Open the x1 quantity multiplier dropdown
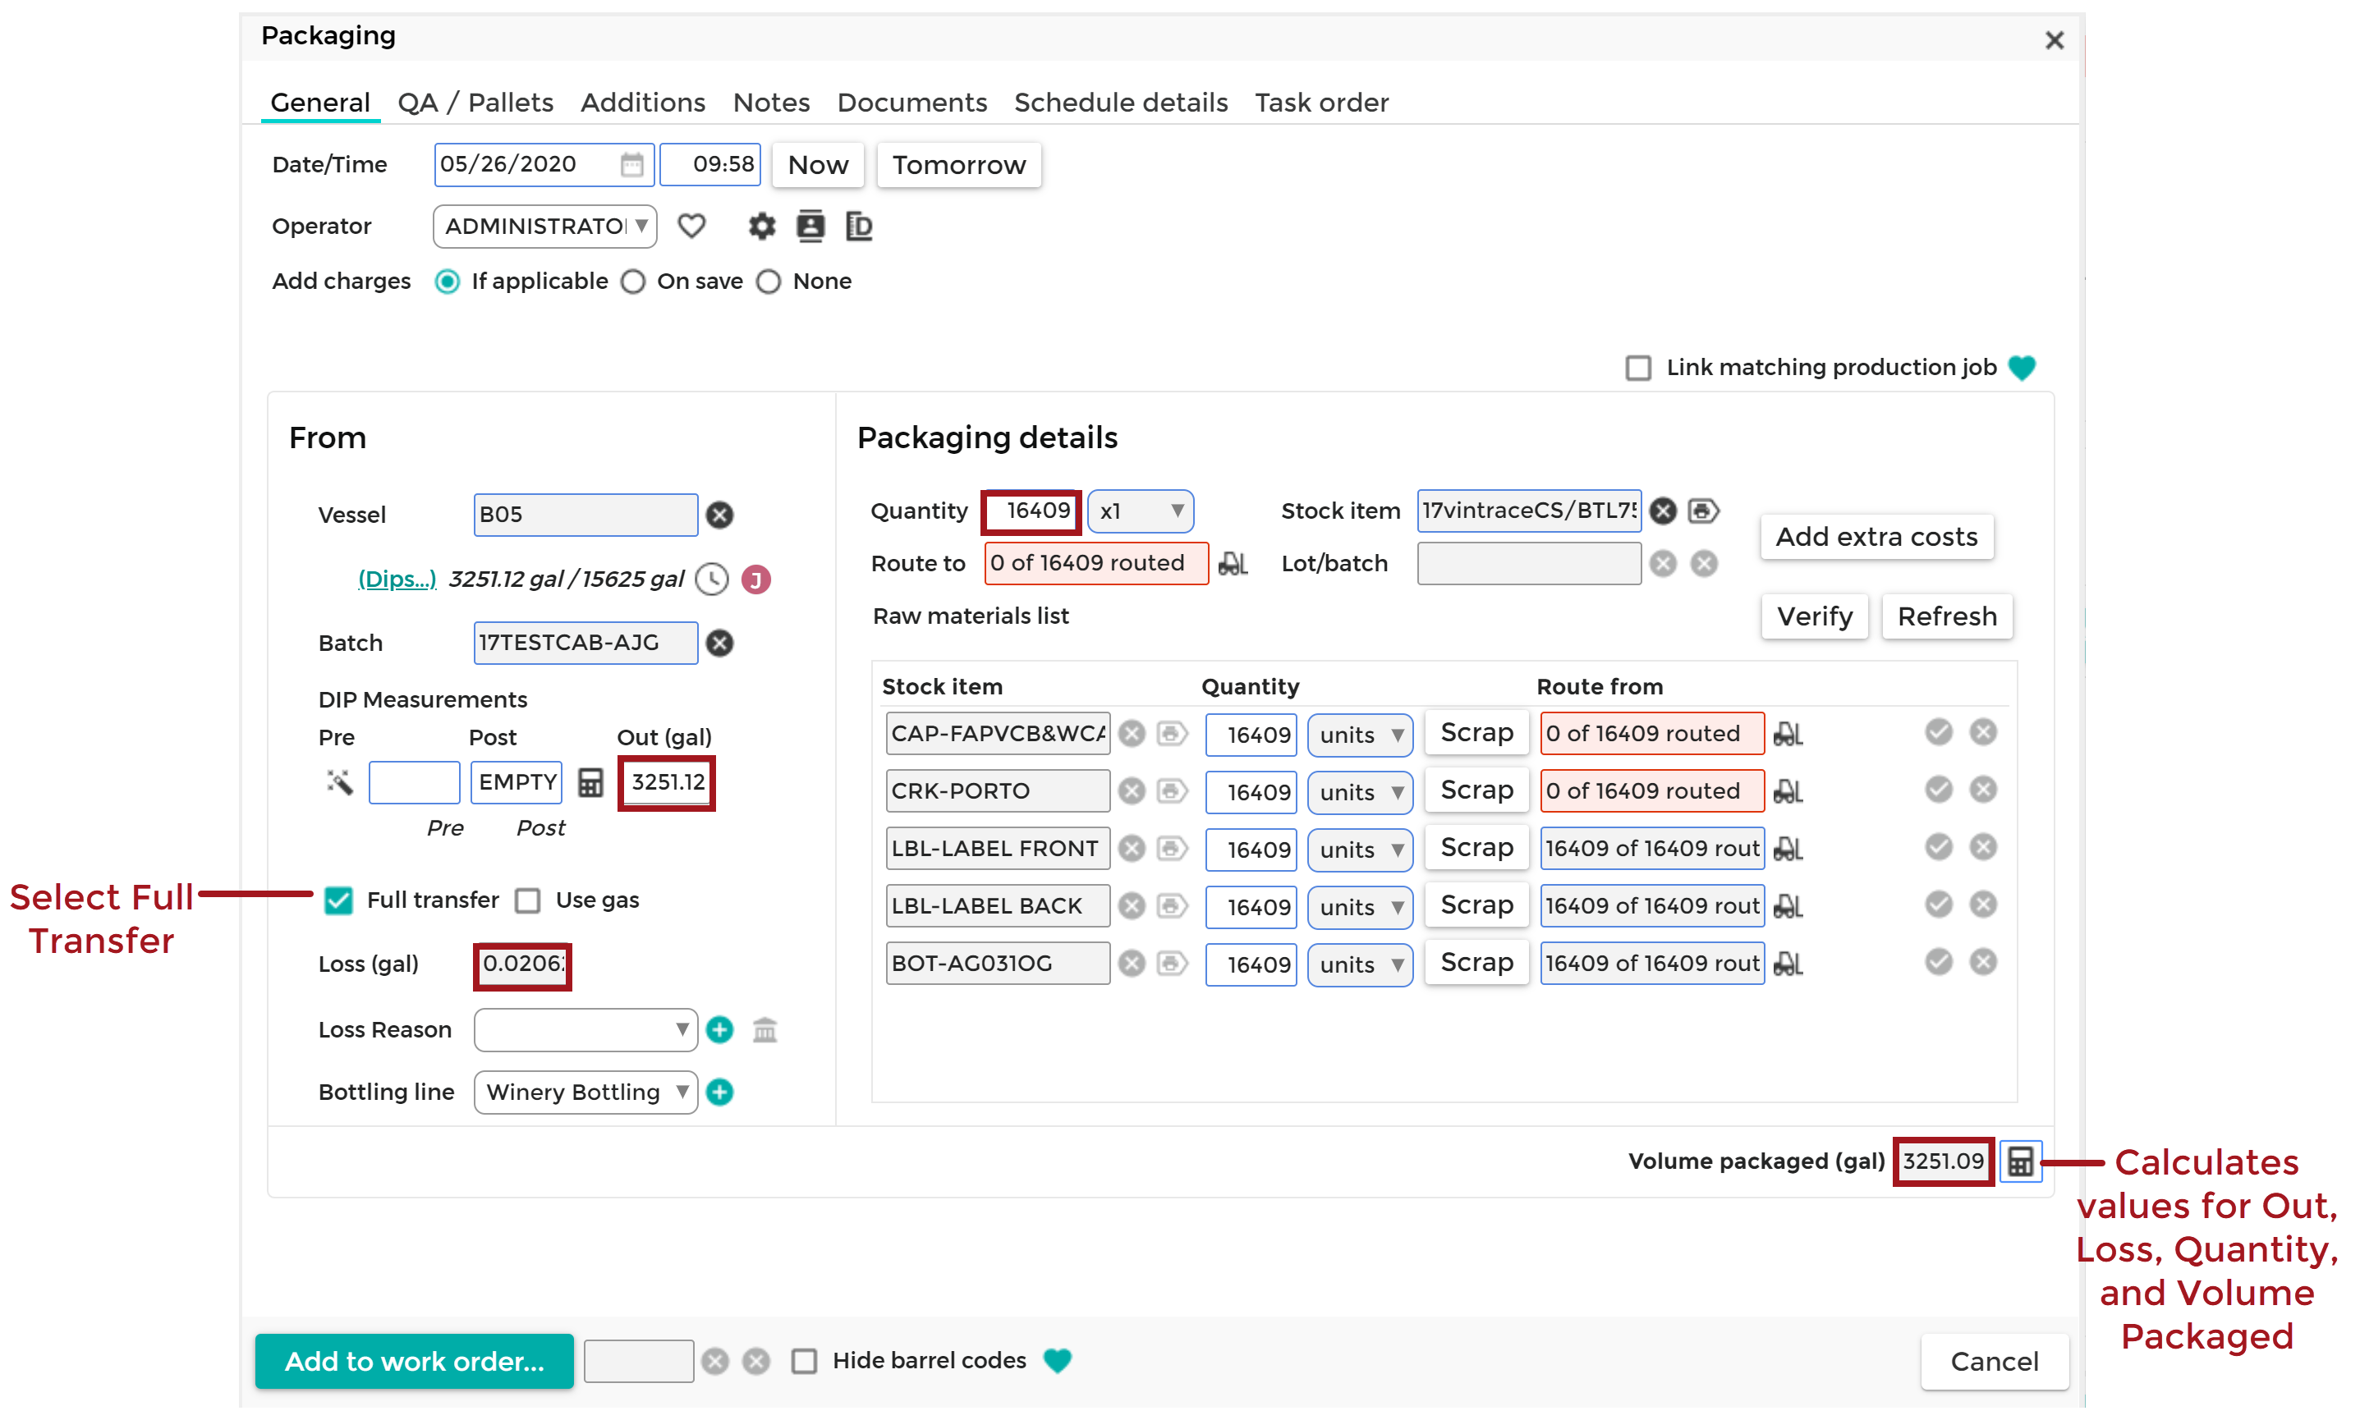This screenshot has width=2360, height=1420. point(1140,511)
